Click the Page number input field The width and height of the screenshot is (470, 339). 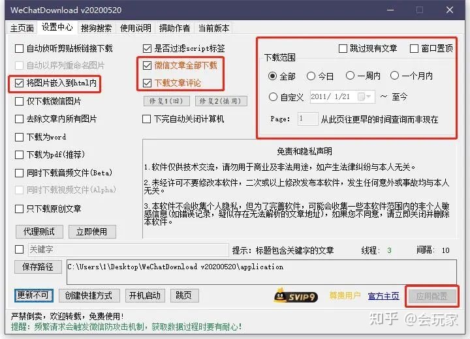pyautogui.click(x=308, y=119)
